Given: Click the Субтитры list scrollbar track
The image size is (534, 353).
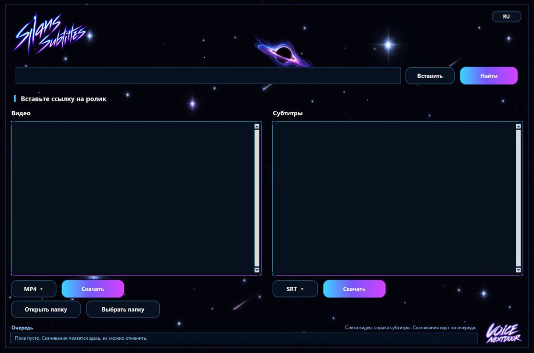Looking at the screenshot, I should tap(518, 198).
